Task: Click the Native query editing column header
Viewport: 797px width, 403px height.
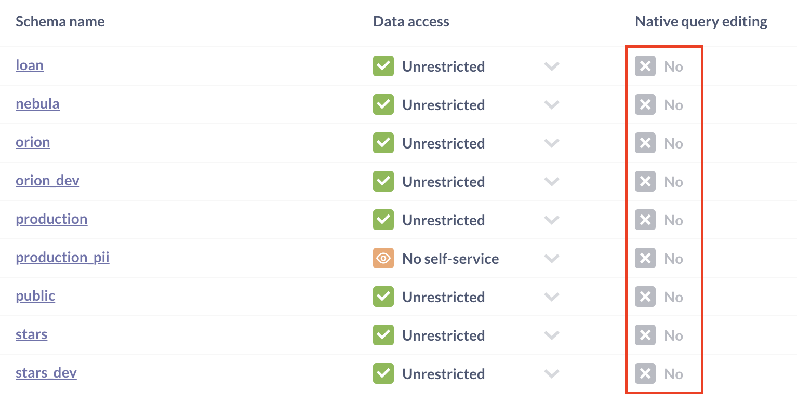Action: [x=701, y=22]
